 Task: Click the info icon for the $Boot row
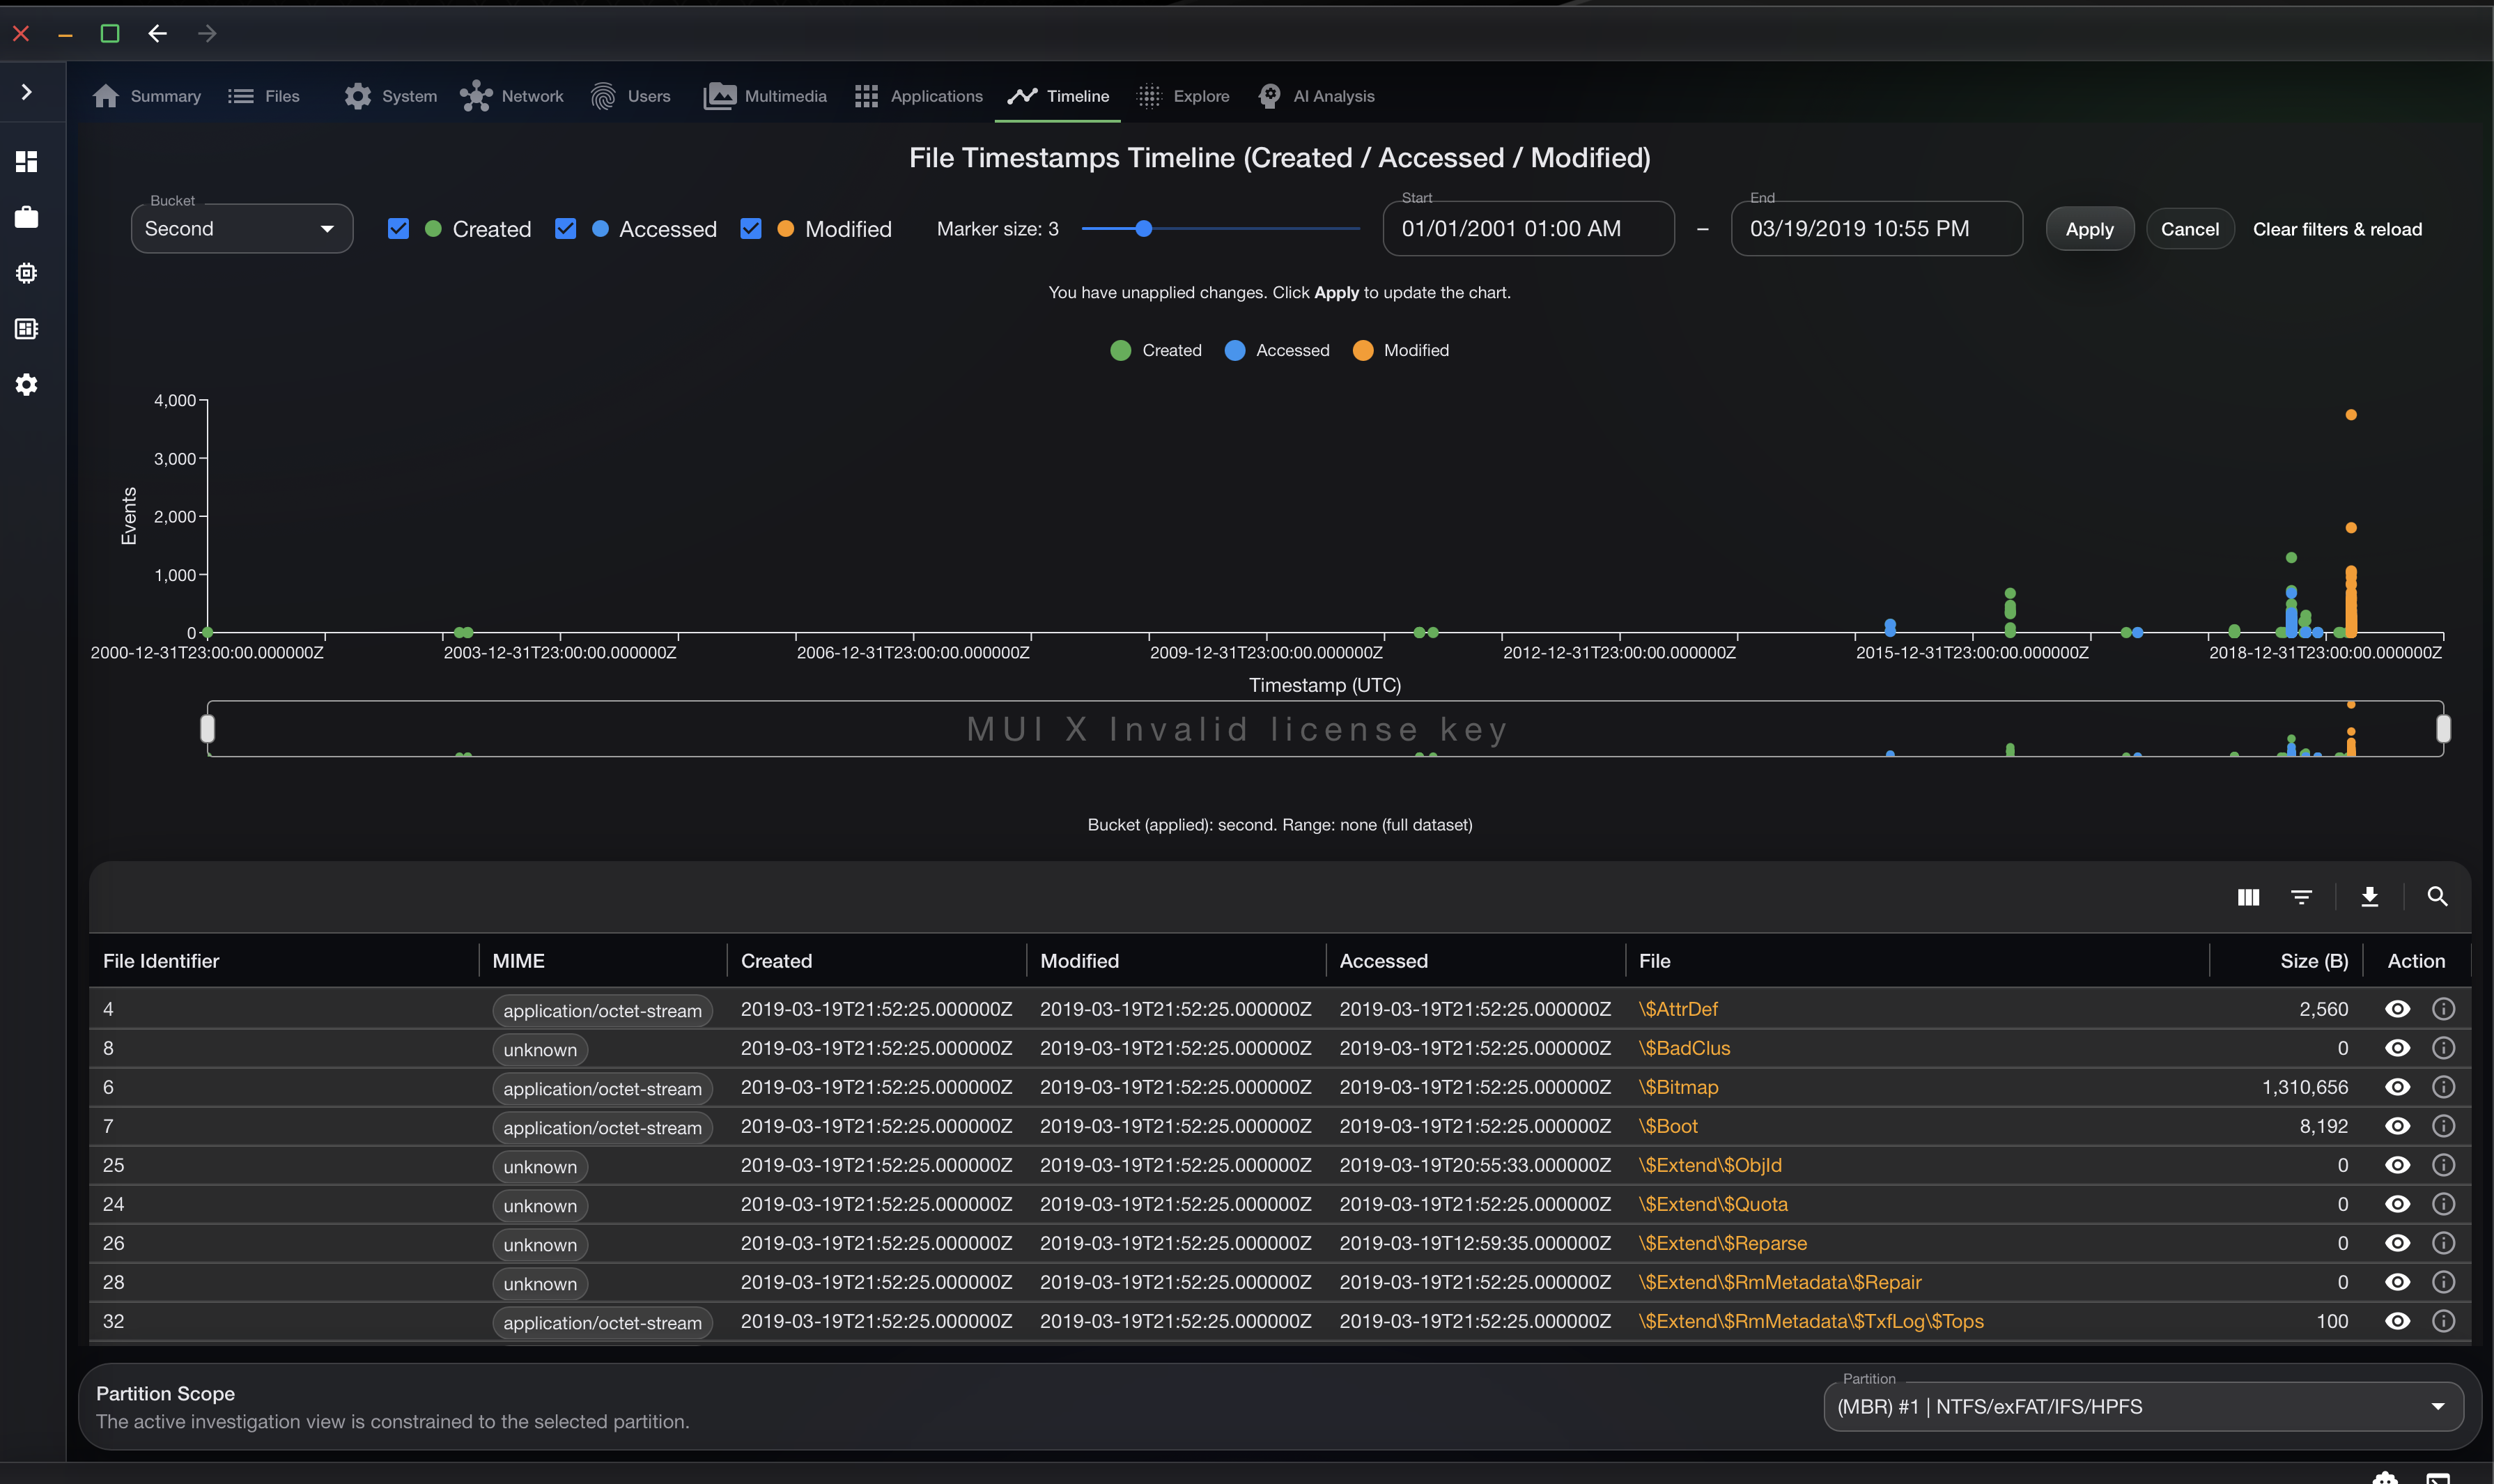[x=2443, y=1126]
